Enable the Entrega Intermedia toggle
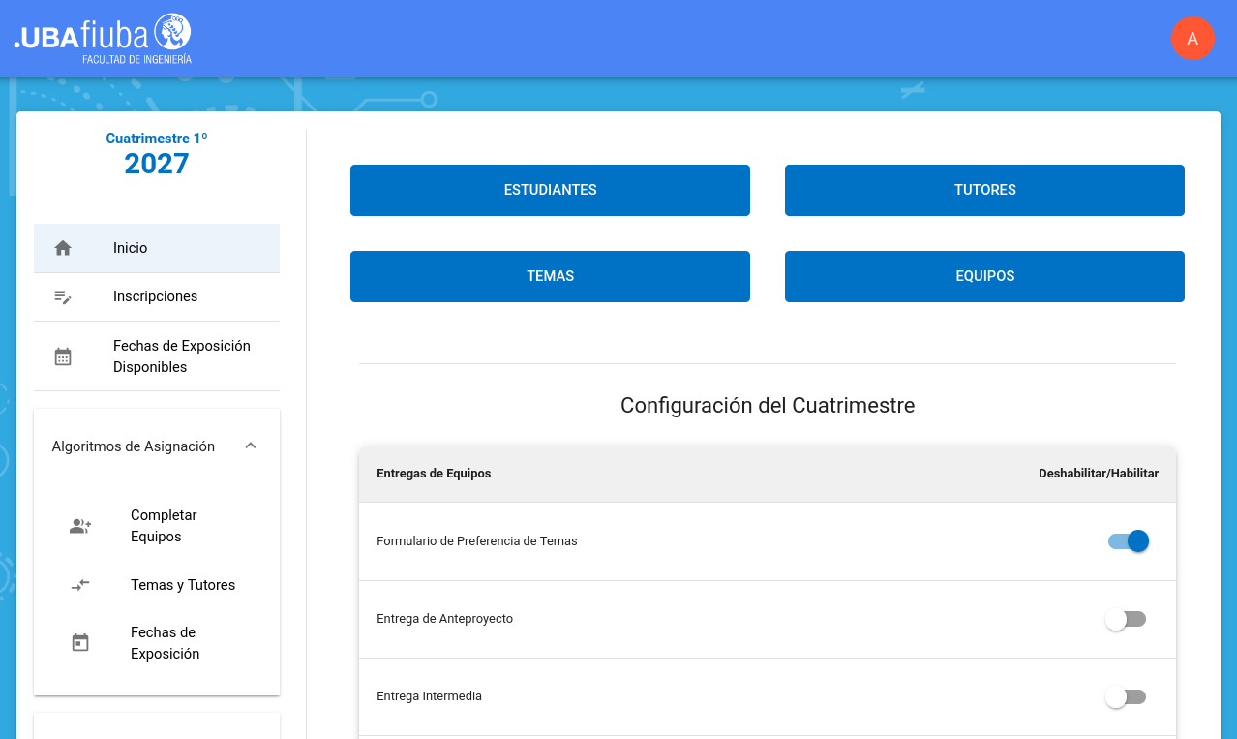This screenshot has height=739, width=1237. pyautogui.click(x=1126, y=696)
